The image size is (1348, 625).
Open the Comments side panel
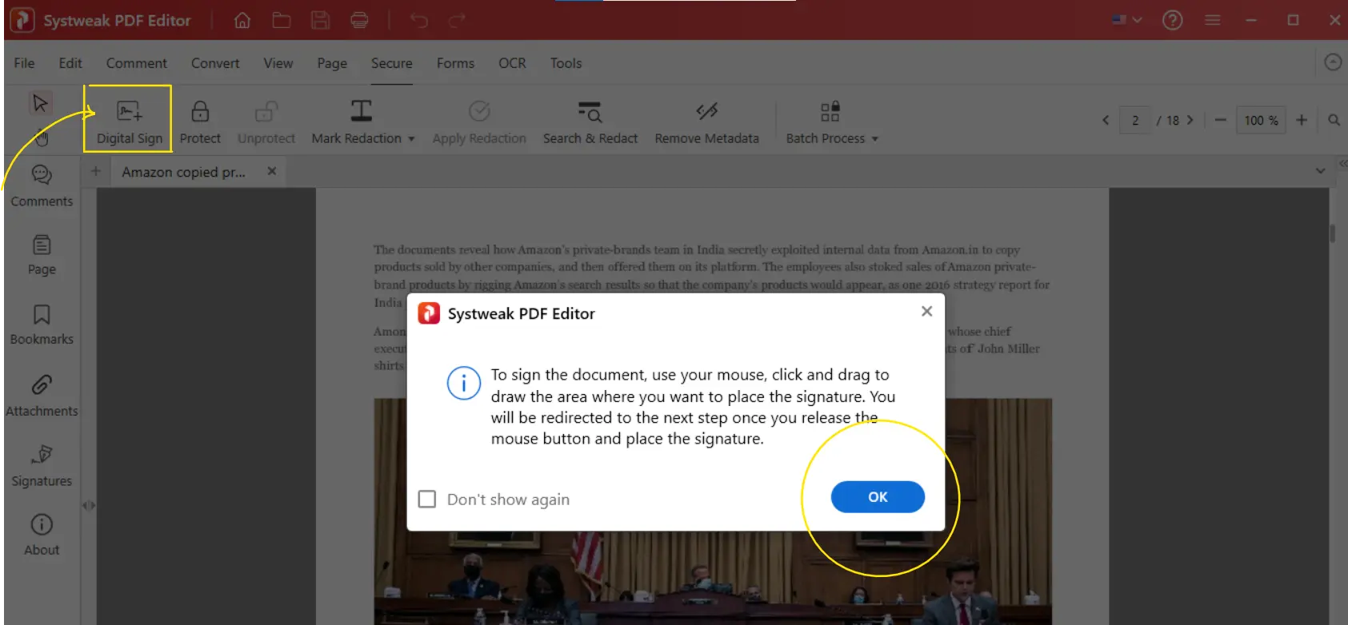pos(42,186)
